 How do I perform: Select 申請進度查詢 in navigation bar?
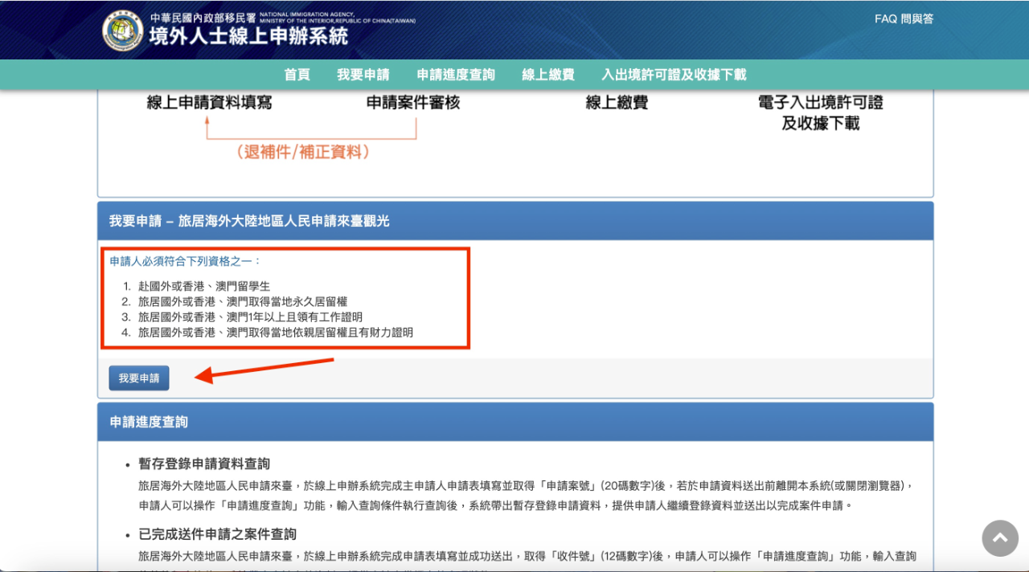point(456,75)
